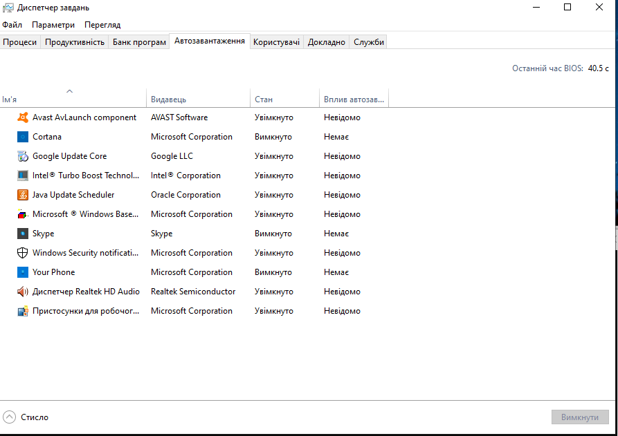
Task: Sort by the Ім'я column header
Action: pyautogui.click(x=73, y=98)
